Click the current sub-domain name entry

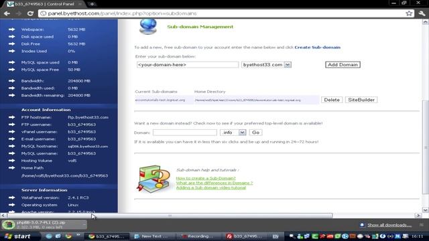(160, 100)
